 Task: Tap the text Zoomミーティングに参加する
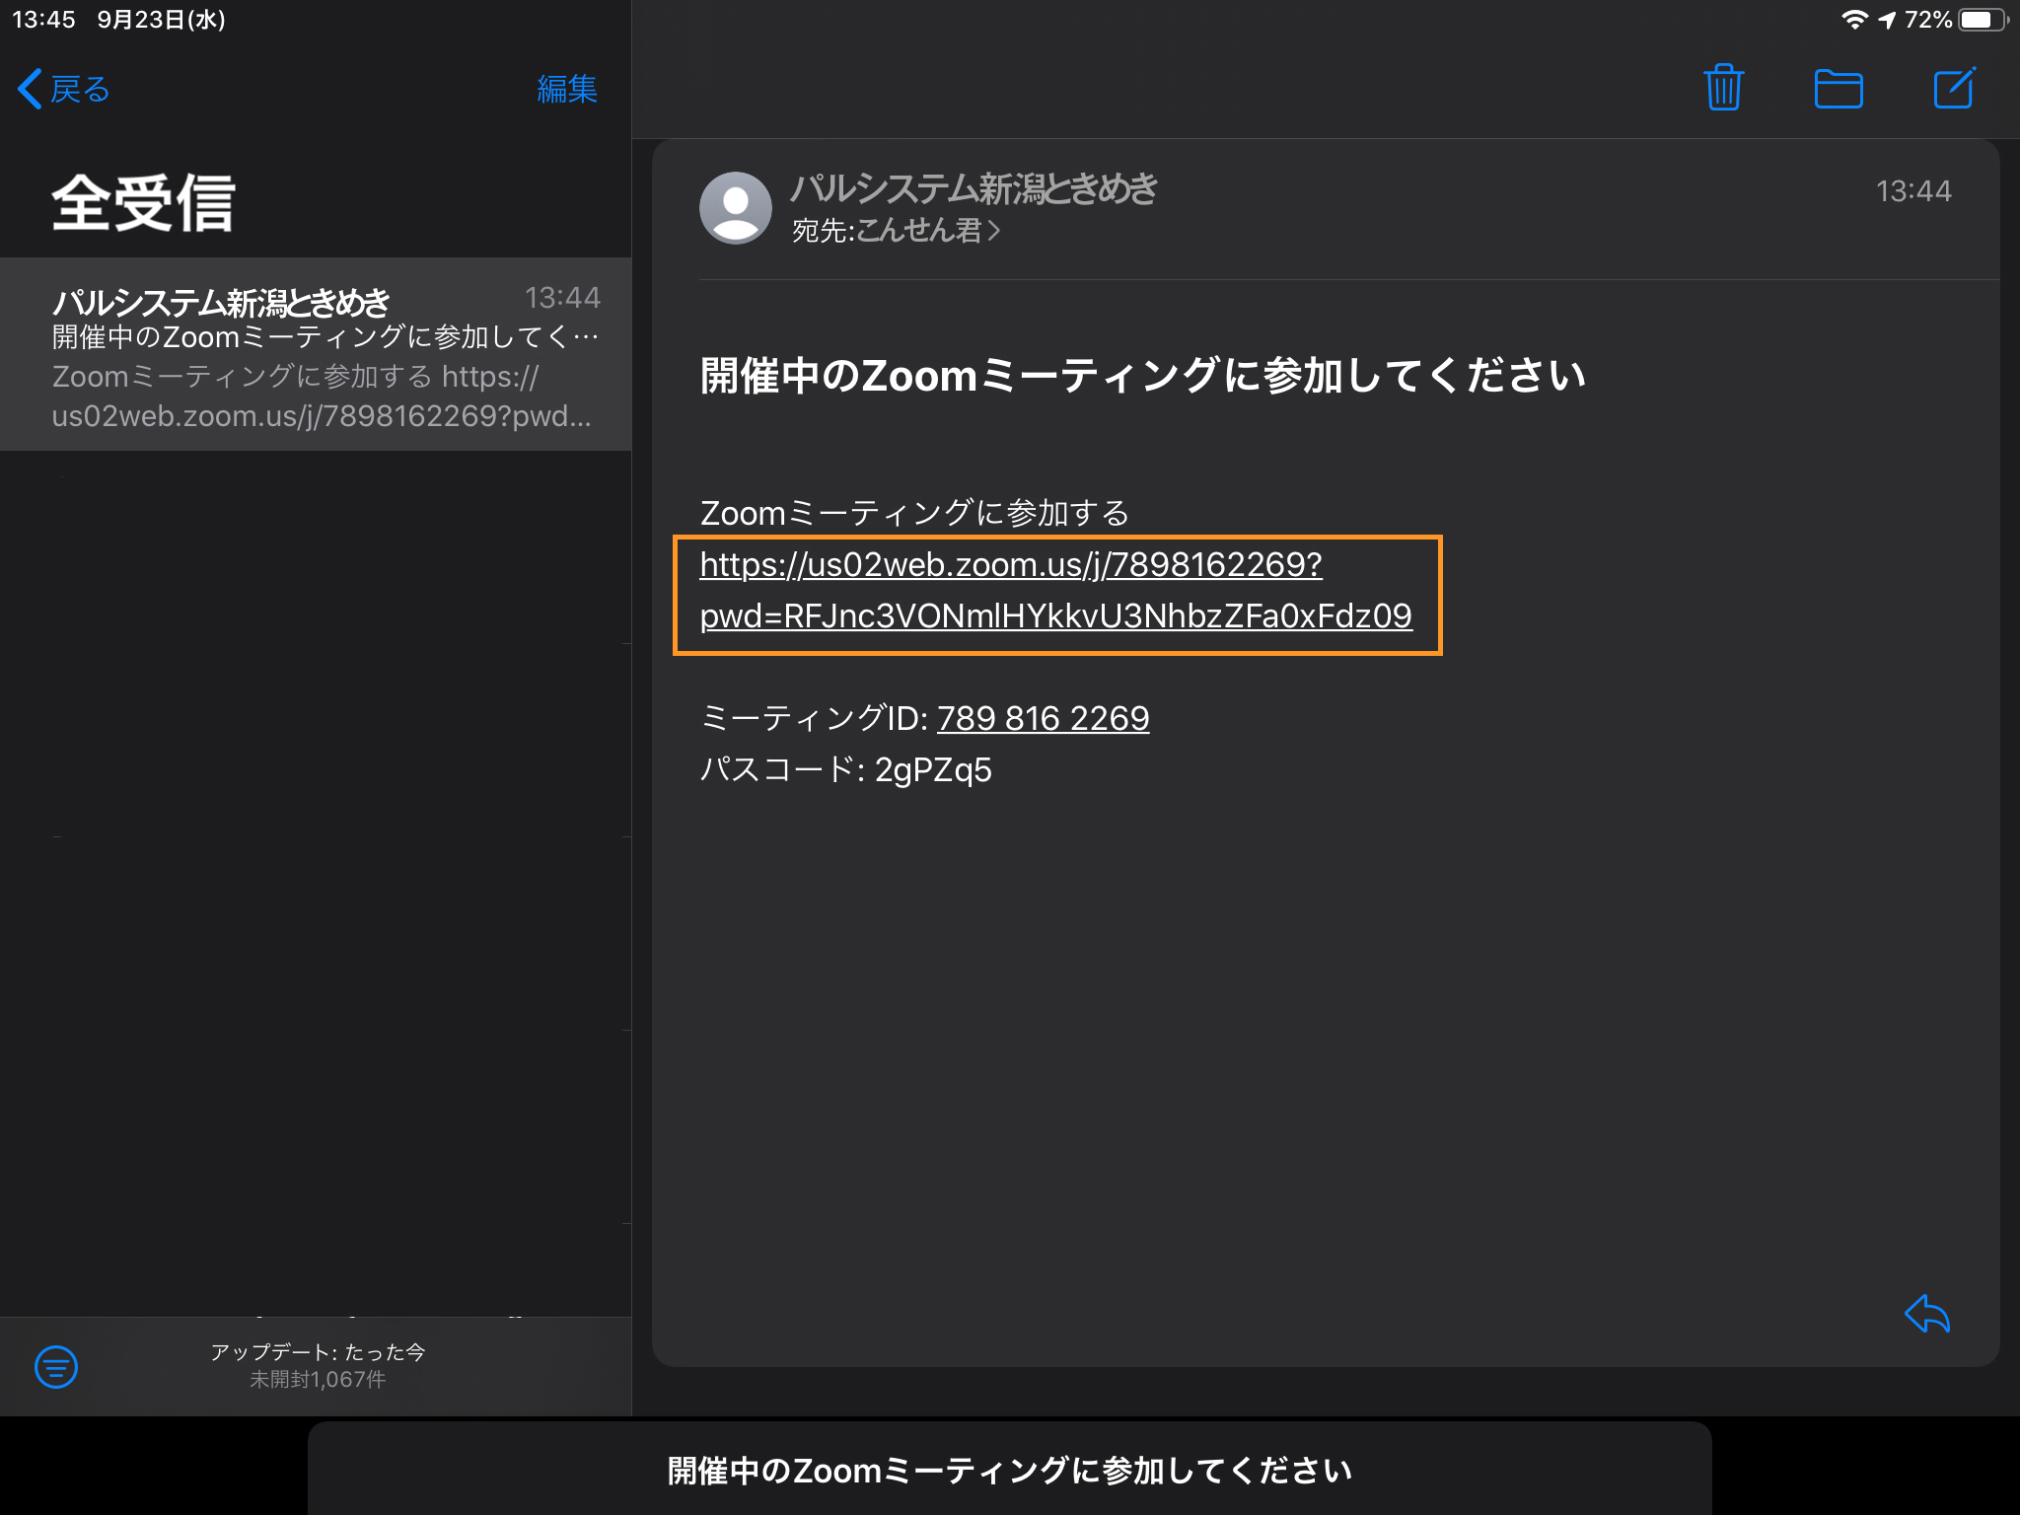(914, 513)
